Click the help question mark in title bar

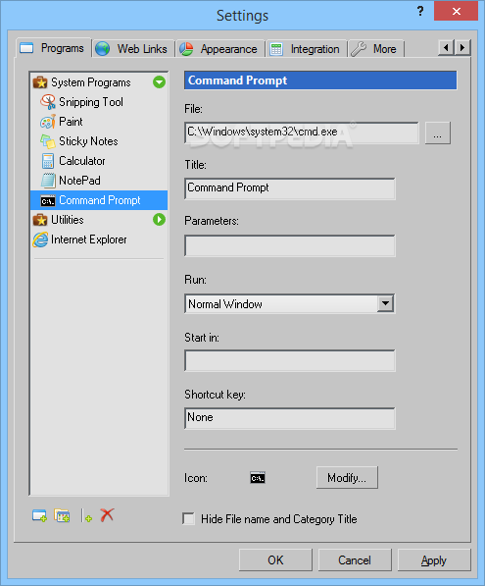(420, 11)
